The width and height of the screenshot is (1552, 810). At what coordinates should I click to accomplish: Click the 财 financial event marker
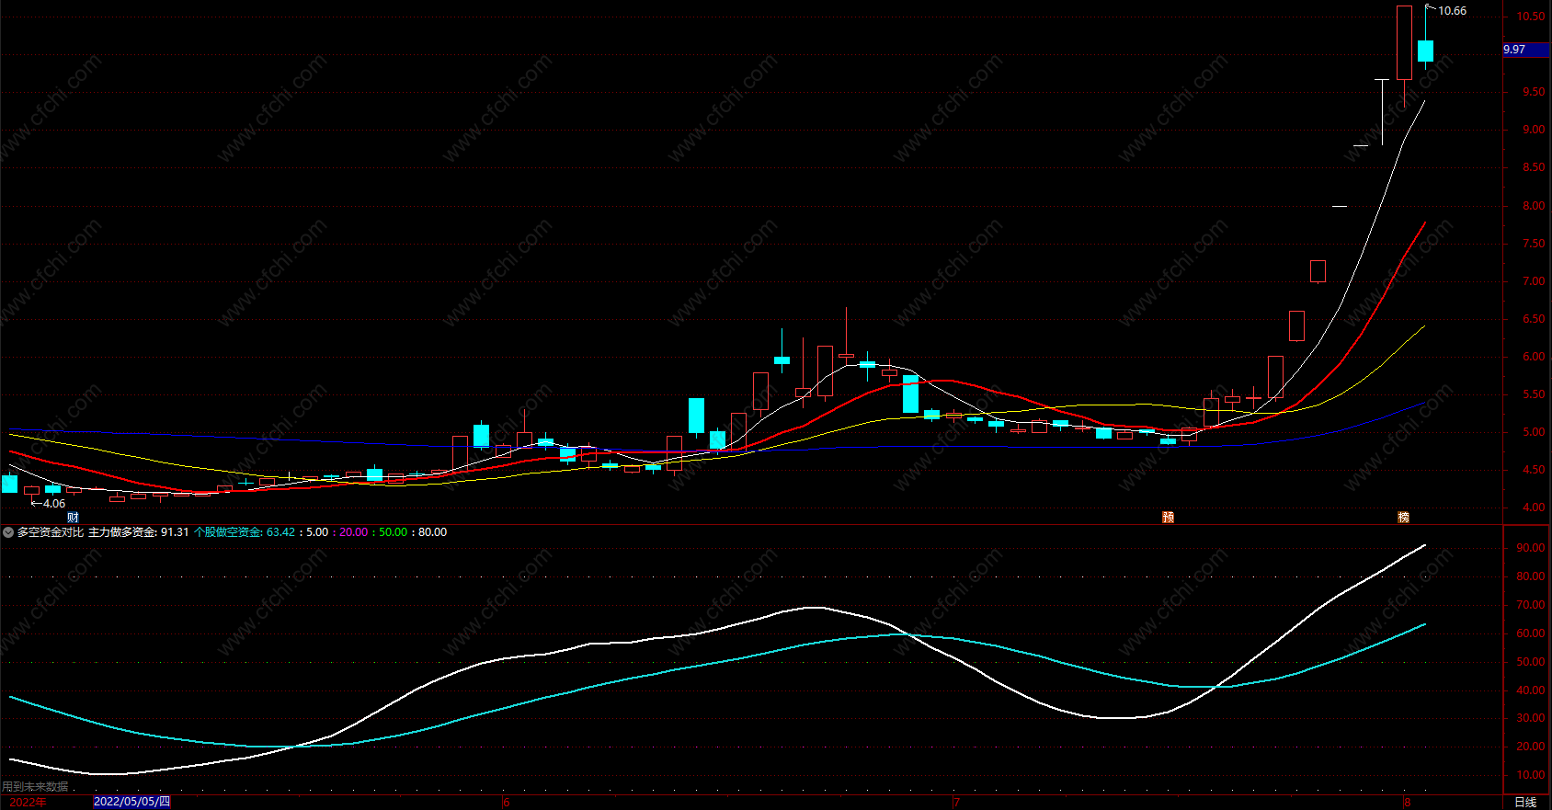point(73,518)
